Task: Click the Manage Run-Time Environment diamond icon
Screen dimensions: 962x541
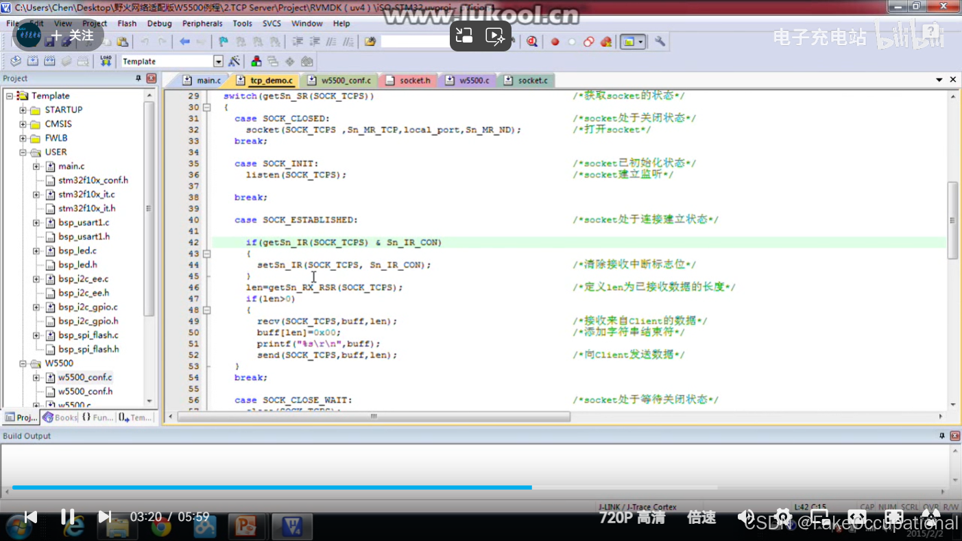Action: tap(290, 61)
